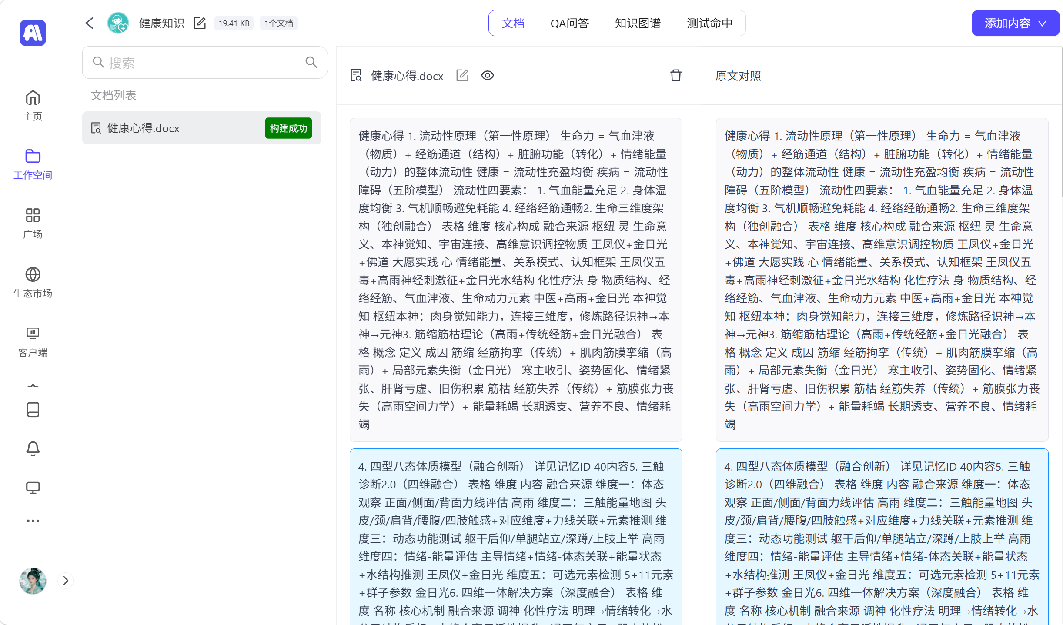The image size is (1063, 625).
Task: Open 主页 from the sidebar
Action: [33, 105]
